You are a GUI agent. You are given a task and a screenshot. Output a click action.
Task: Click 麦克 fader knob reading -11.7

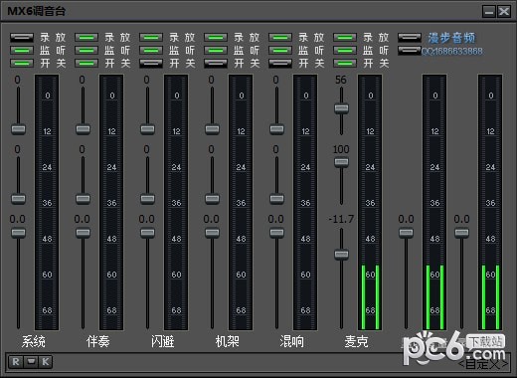point(341,255)
